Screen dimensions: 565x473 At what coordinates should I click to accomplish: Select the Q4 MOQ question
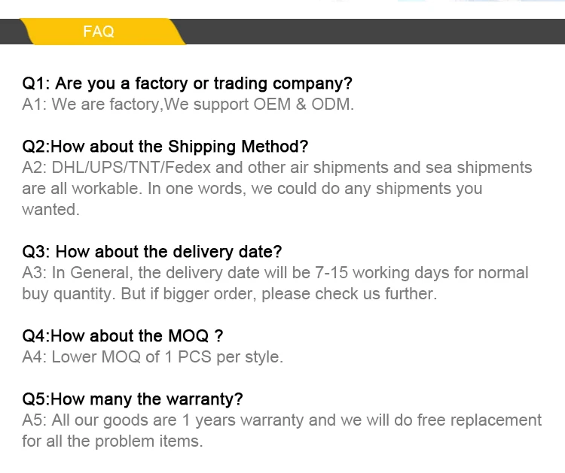point(123,336)
